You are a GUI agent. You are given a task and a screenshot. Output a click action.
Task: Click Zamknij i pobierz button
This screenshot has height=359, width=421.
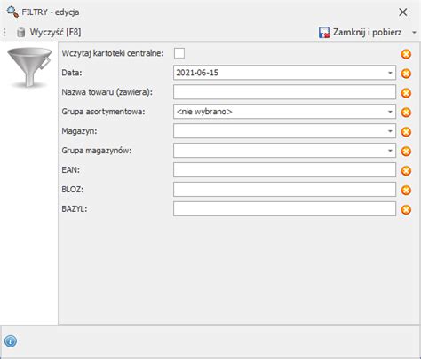point(361,32)
